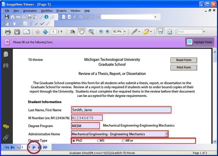Image resolution: width=218 pixels, height=156 pixels.
Task: Click the undo arrow icon in ImageNow toolbar
Action: coord(75,17)
